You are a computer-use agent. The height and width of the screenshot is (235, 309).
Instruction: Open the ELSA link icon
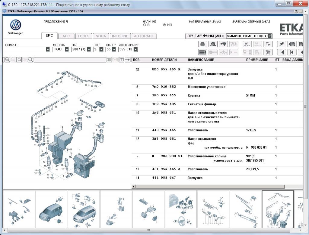tap(247, 44)
